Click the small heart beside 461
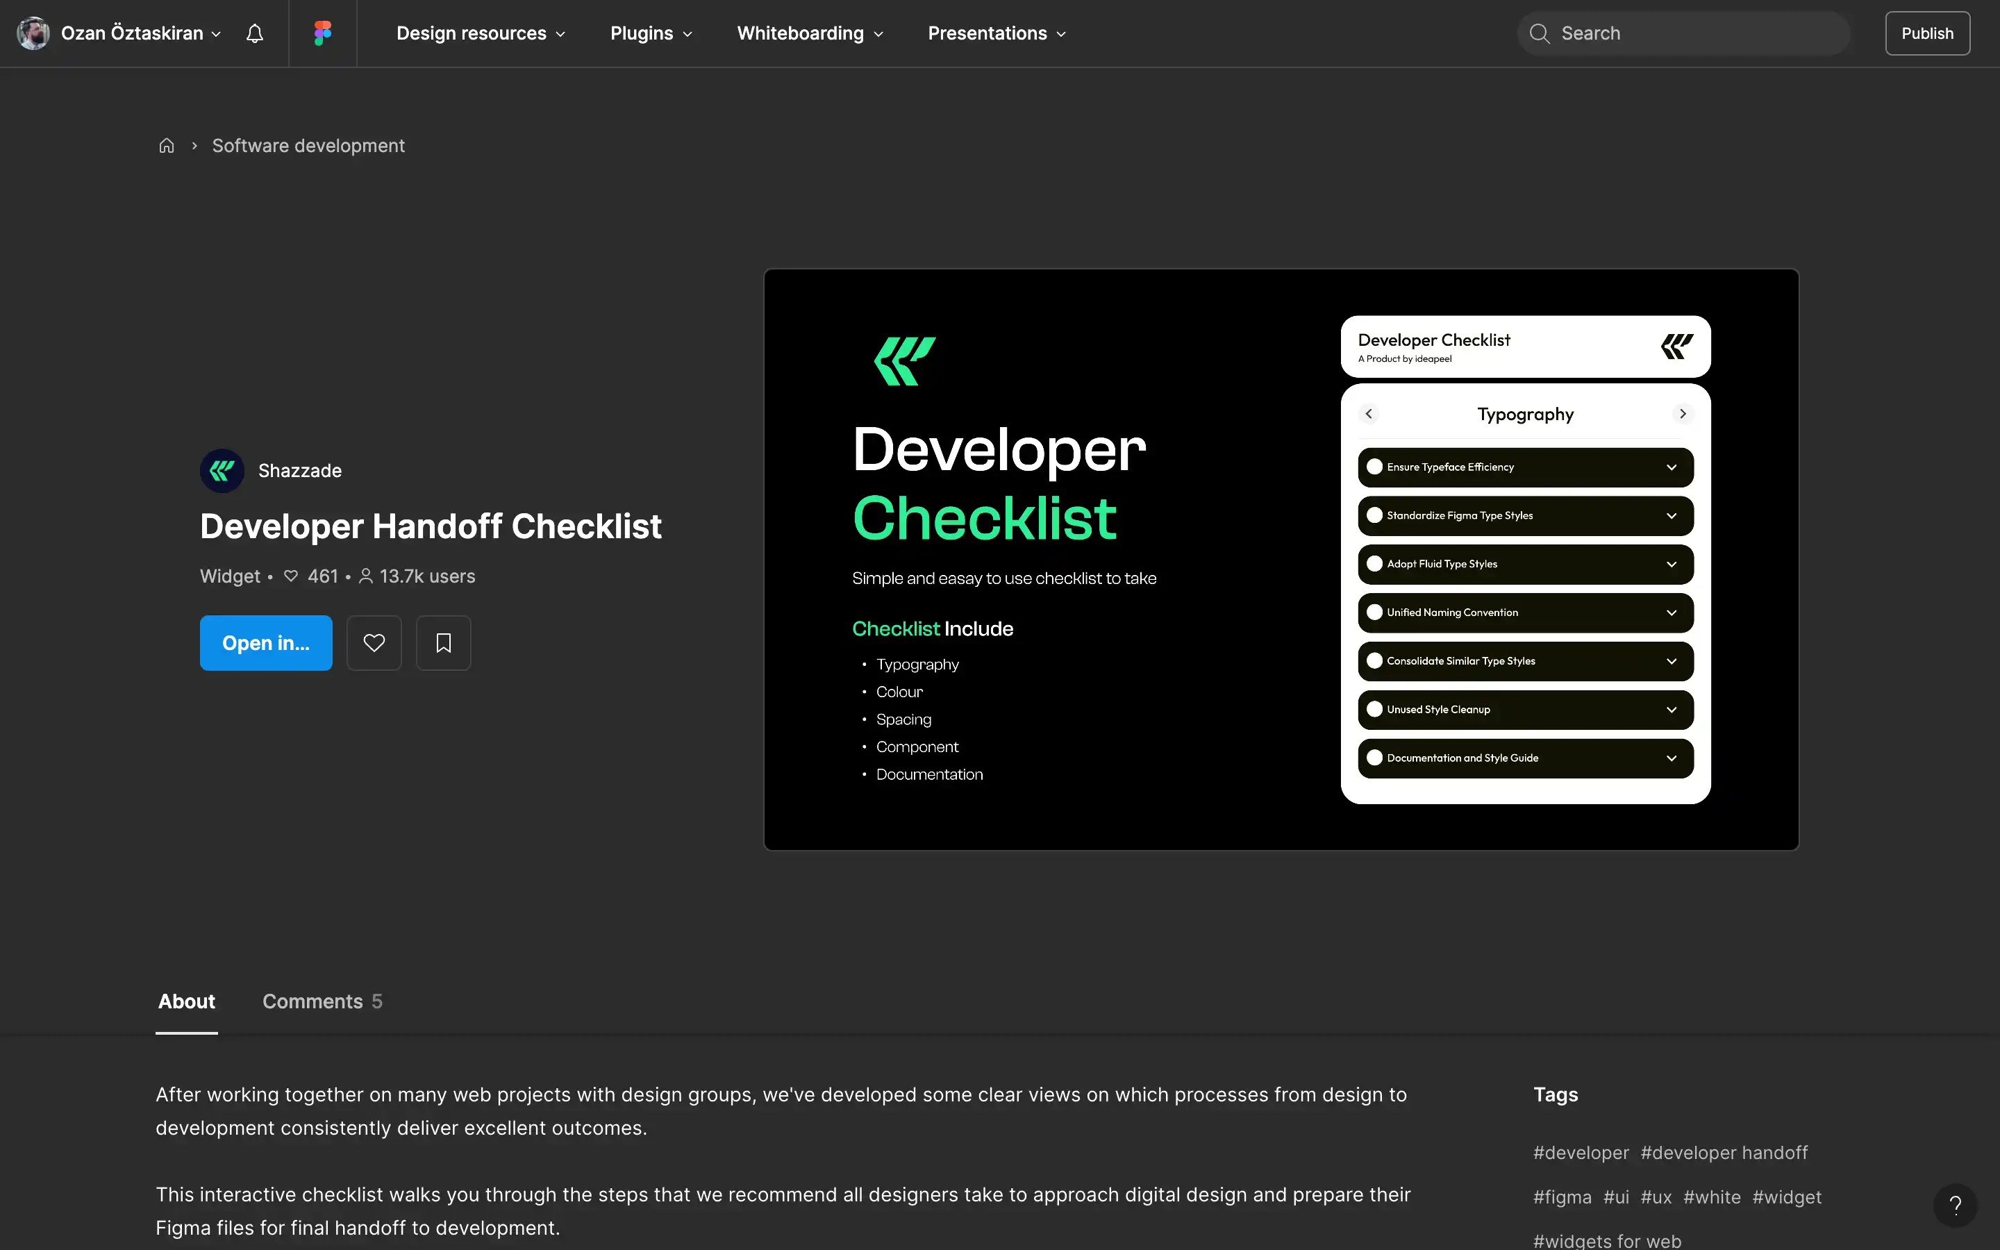Image resolution: width=2000 pixels, height=1250 pixels. click(x=291, y=576)
